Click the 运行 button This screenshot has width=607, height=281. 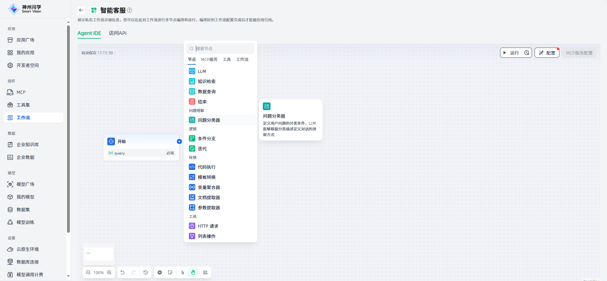pyautogui.click(x=511, y=53)
